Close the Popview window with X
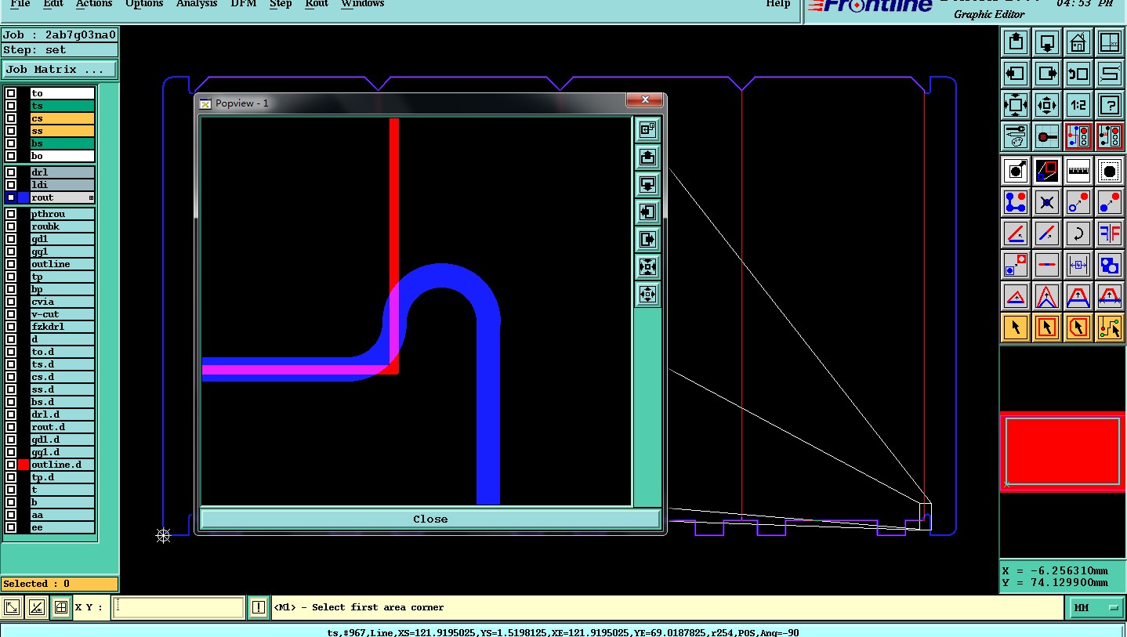The image size is (1127, 637). tap(645, 100)
